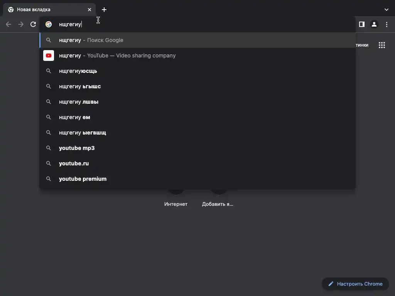
Task: Close the Новая вкладка tab
Action: (x=89, y=10)
